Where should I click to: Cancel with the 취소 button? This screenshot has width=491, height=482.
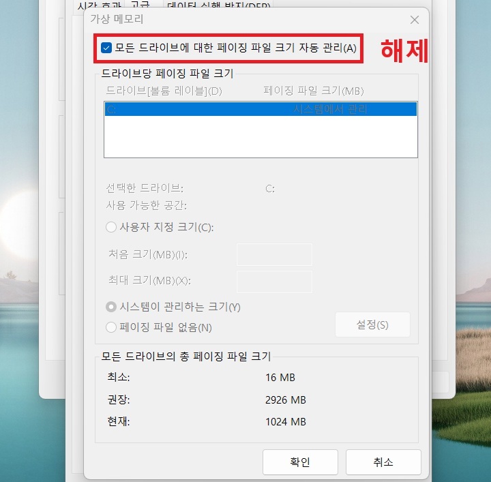pyautogui.click(x=383, y=462)
